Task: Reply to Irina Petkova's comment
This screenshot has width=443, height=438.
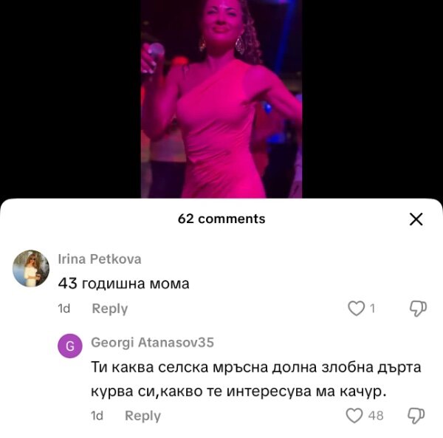Action: click(109, 308)
